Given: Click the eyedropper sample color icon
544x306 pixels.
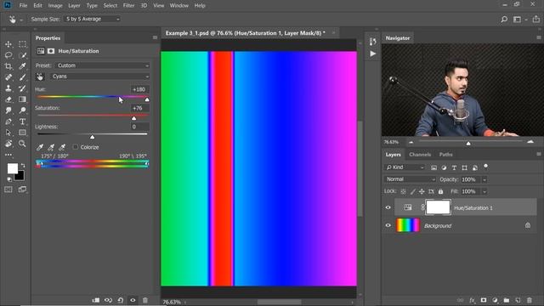Looking at the screenshot, I should tap(40, 147).
